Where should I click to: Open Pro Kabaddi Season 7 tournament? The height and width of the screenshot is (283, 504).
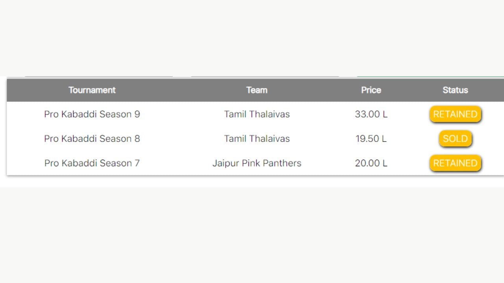[x=92, y=163]
